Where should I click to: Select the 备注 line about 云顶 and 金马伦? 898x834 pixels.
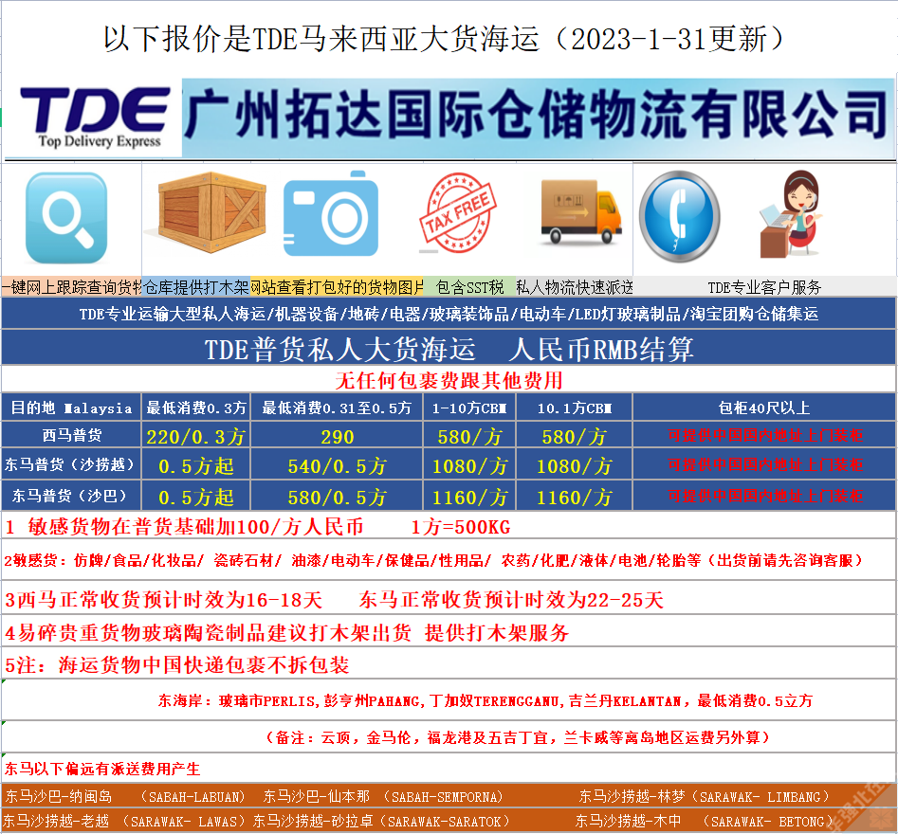click(x=517, y=737)
